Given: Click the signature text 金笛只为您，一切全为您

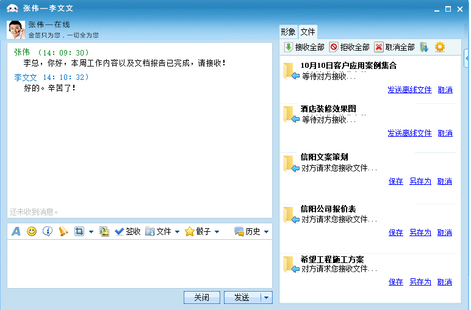Looking at the screenshot, I should tap(63, 35).
